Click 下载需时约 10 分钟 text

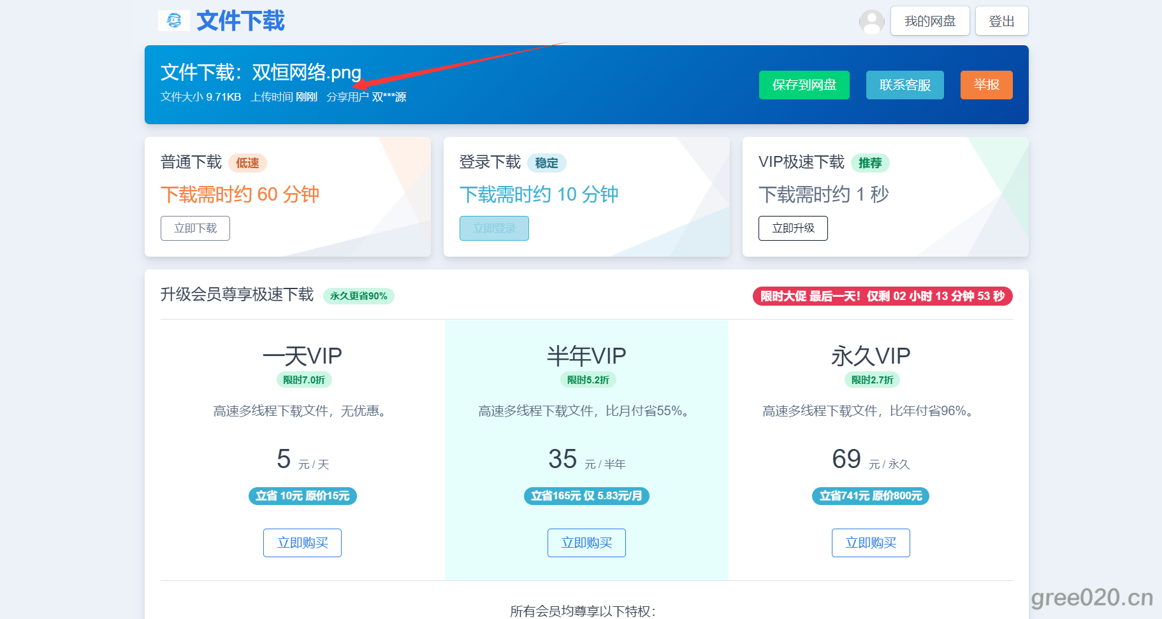(539, 194)
